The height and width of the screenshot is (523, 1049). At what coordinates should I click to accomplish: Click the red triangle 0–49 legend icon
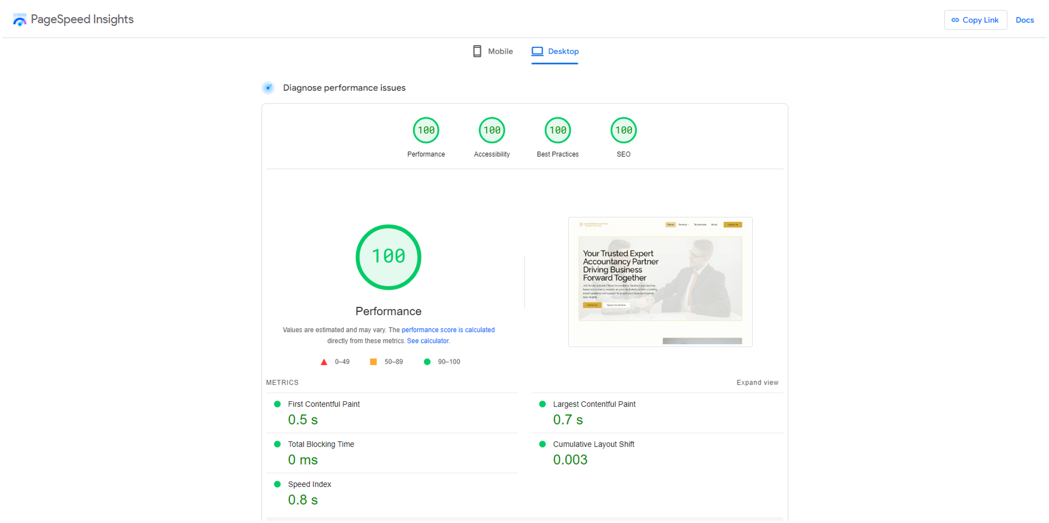(x=324, y=362)
